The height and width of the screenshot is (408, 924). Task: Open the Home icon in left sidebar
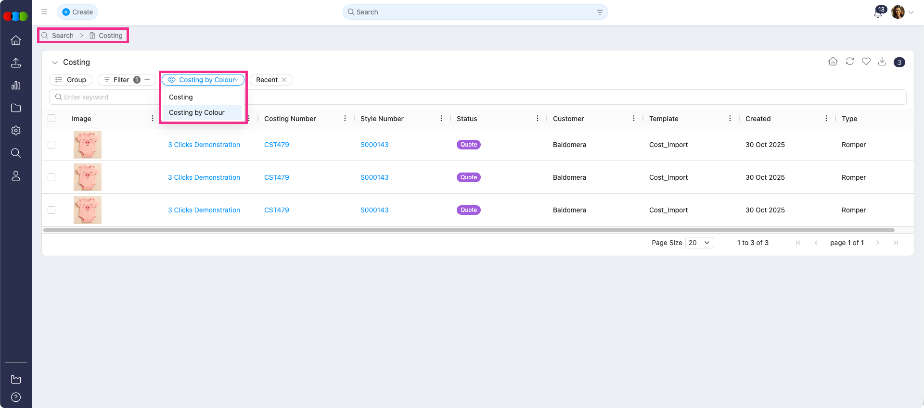[x=16, y=40]
